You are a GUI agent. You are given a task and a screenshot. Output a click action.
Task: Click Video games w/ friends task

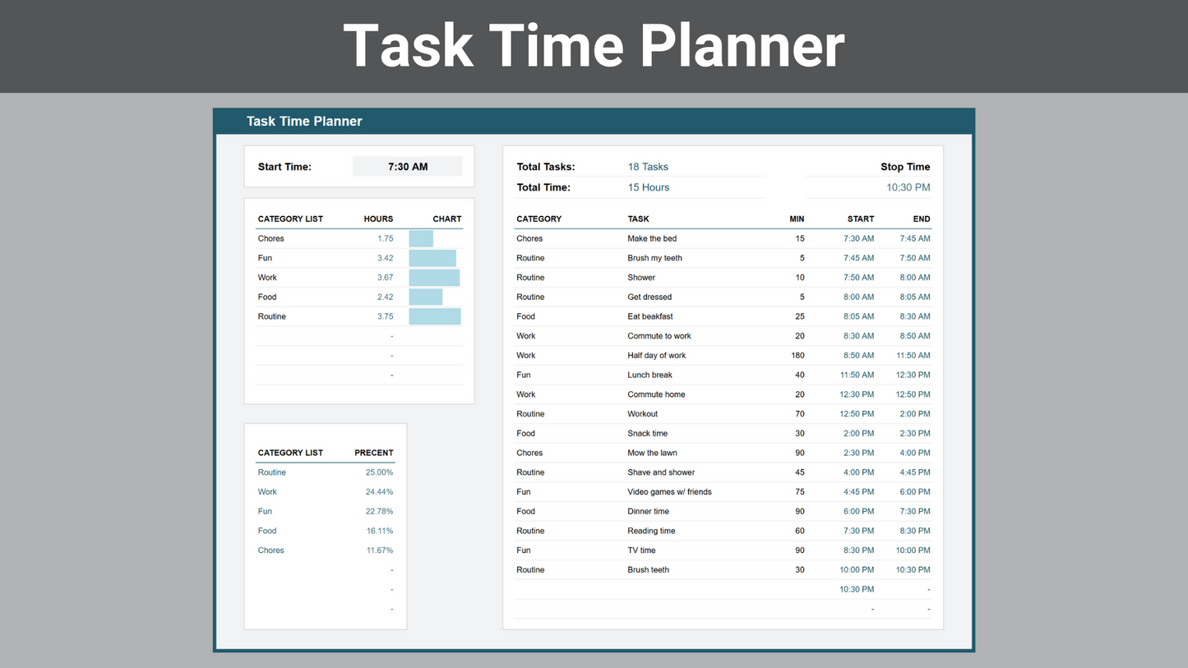[x=669, y=492]
